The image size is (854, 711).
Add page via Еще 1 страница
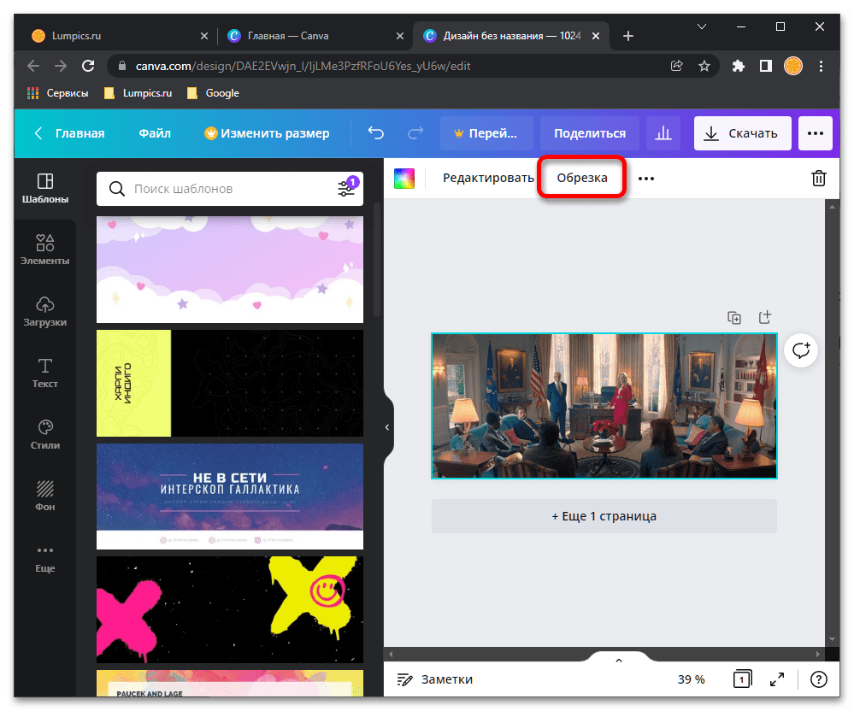604,516
